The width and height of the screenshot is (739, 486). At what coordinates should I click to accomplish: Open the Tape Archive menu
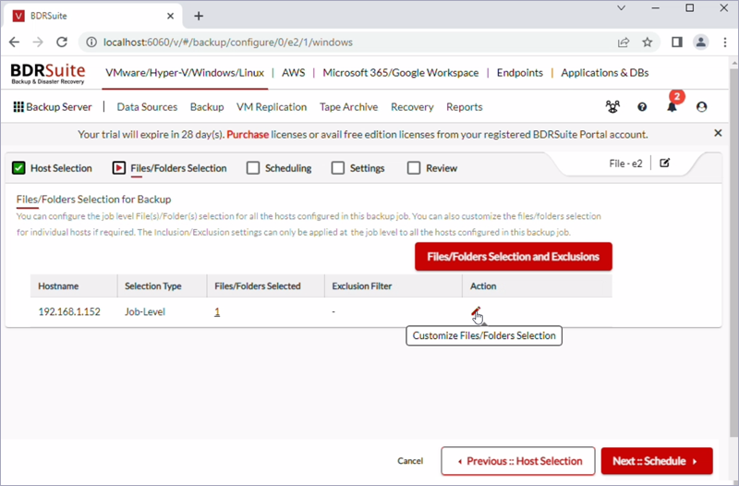[x=349, y=107]
